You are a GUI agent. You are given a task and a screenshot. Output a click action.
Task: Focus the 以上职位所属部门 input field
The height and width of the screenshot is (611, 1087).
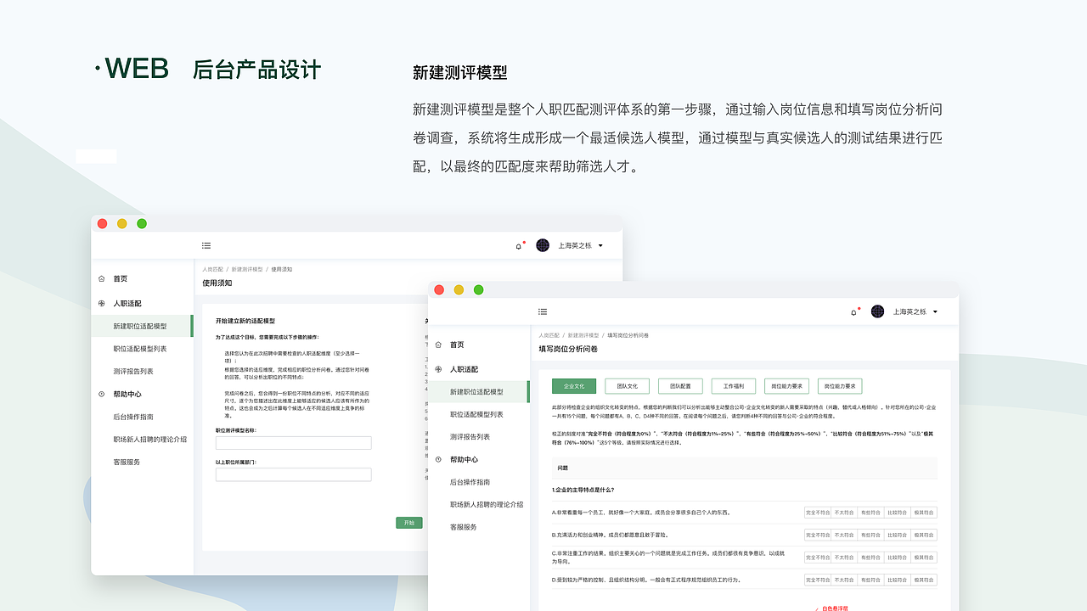pyautogui.click(x=293, y=474)
